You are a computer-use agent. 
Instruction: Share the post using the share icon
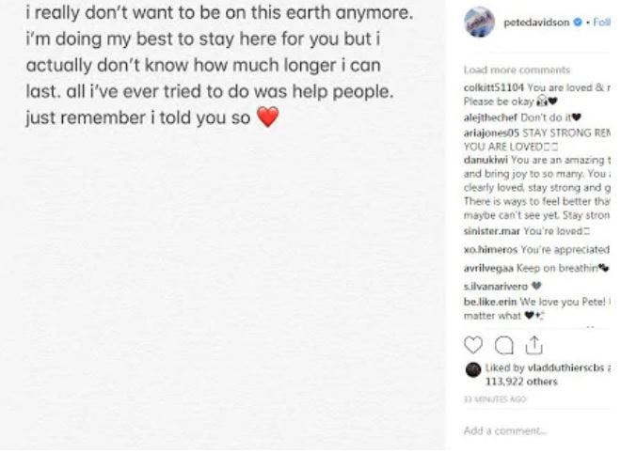[x=533, y=344]
